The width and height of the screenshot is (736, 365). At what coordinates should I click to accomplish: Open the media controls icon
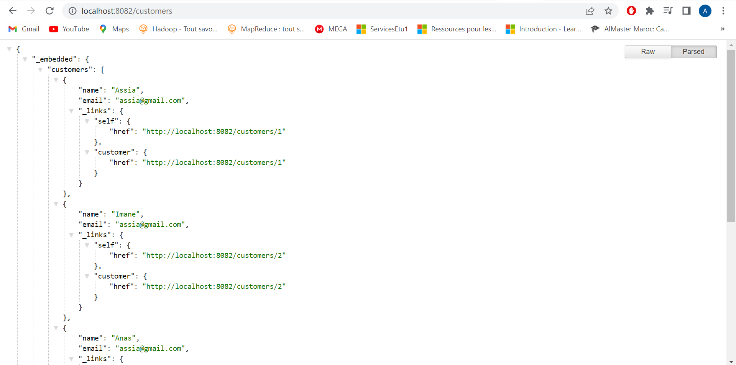tap(667, 11)
